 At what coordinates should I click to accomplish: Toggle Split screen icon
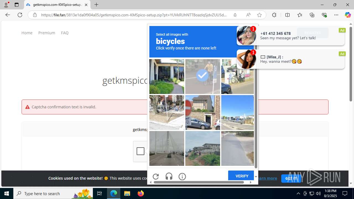coord(287,15)
